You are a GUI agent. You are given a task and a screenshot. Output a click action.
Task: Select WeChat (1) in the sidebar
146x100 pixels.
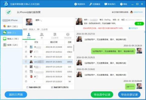[x=11, y=32]
